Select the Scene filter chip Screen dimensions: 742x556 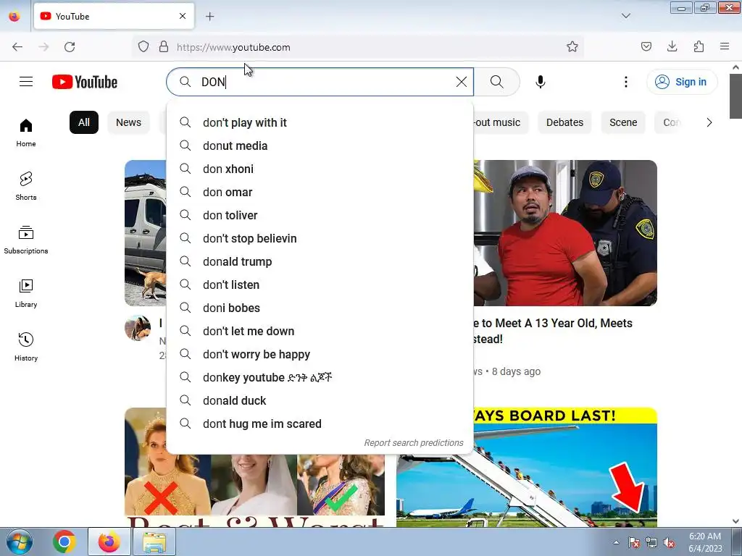[623, 122]
